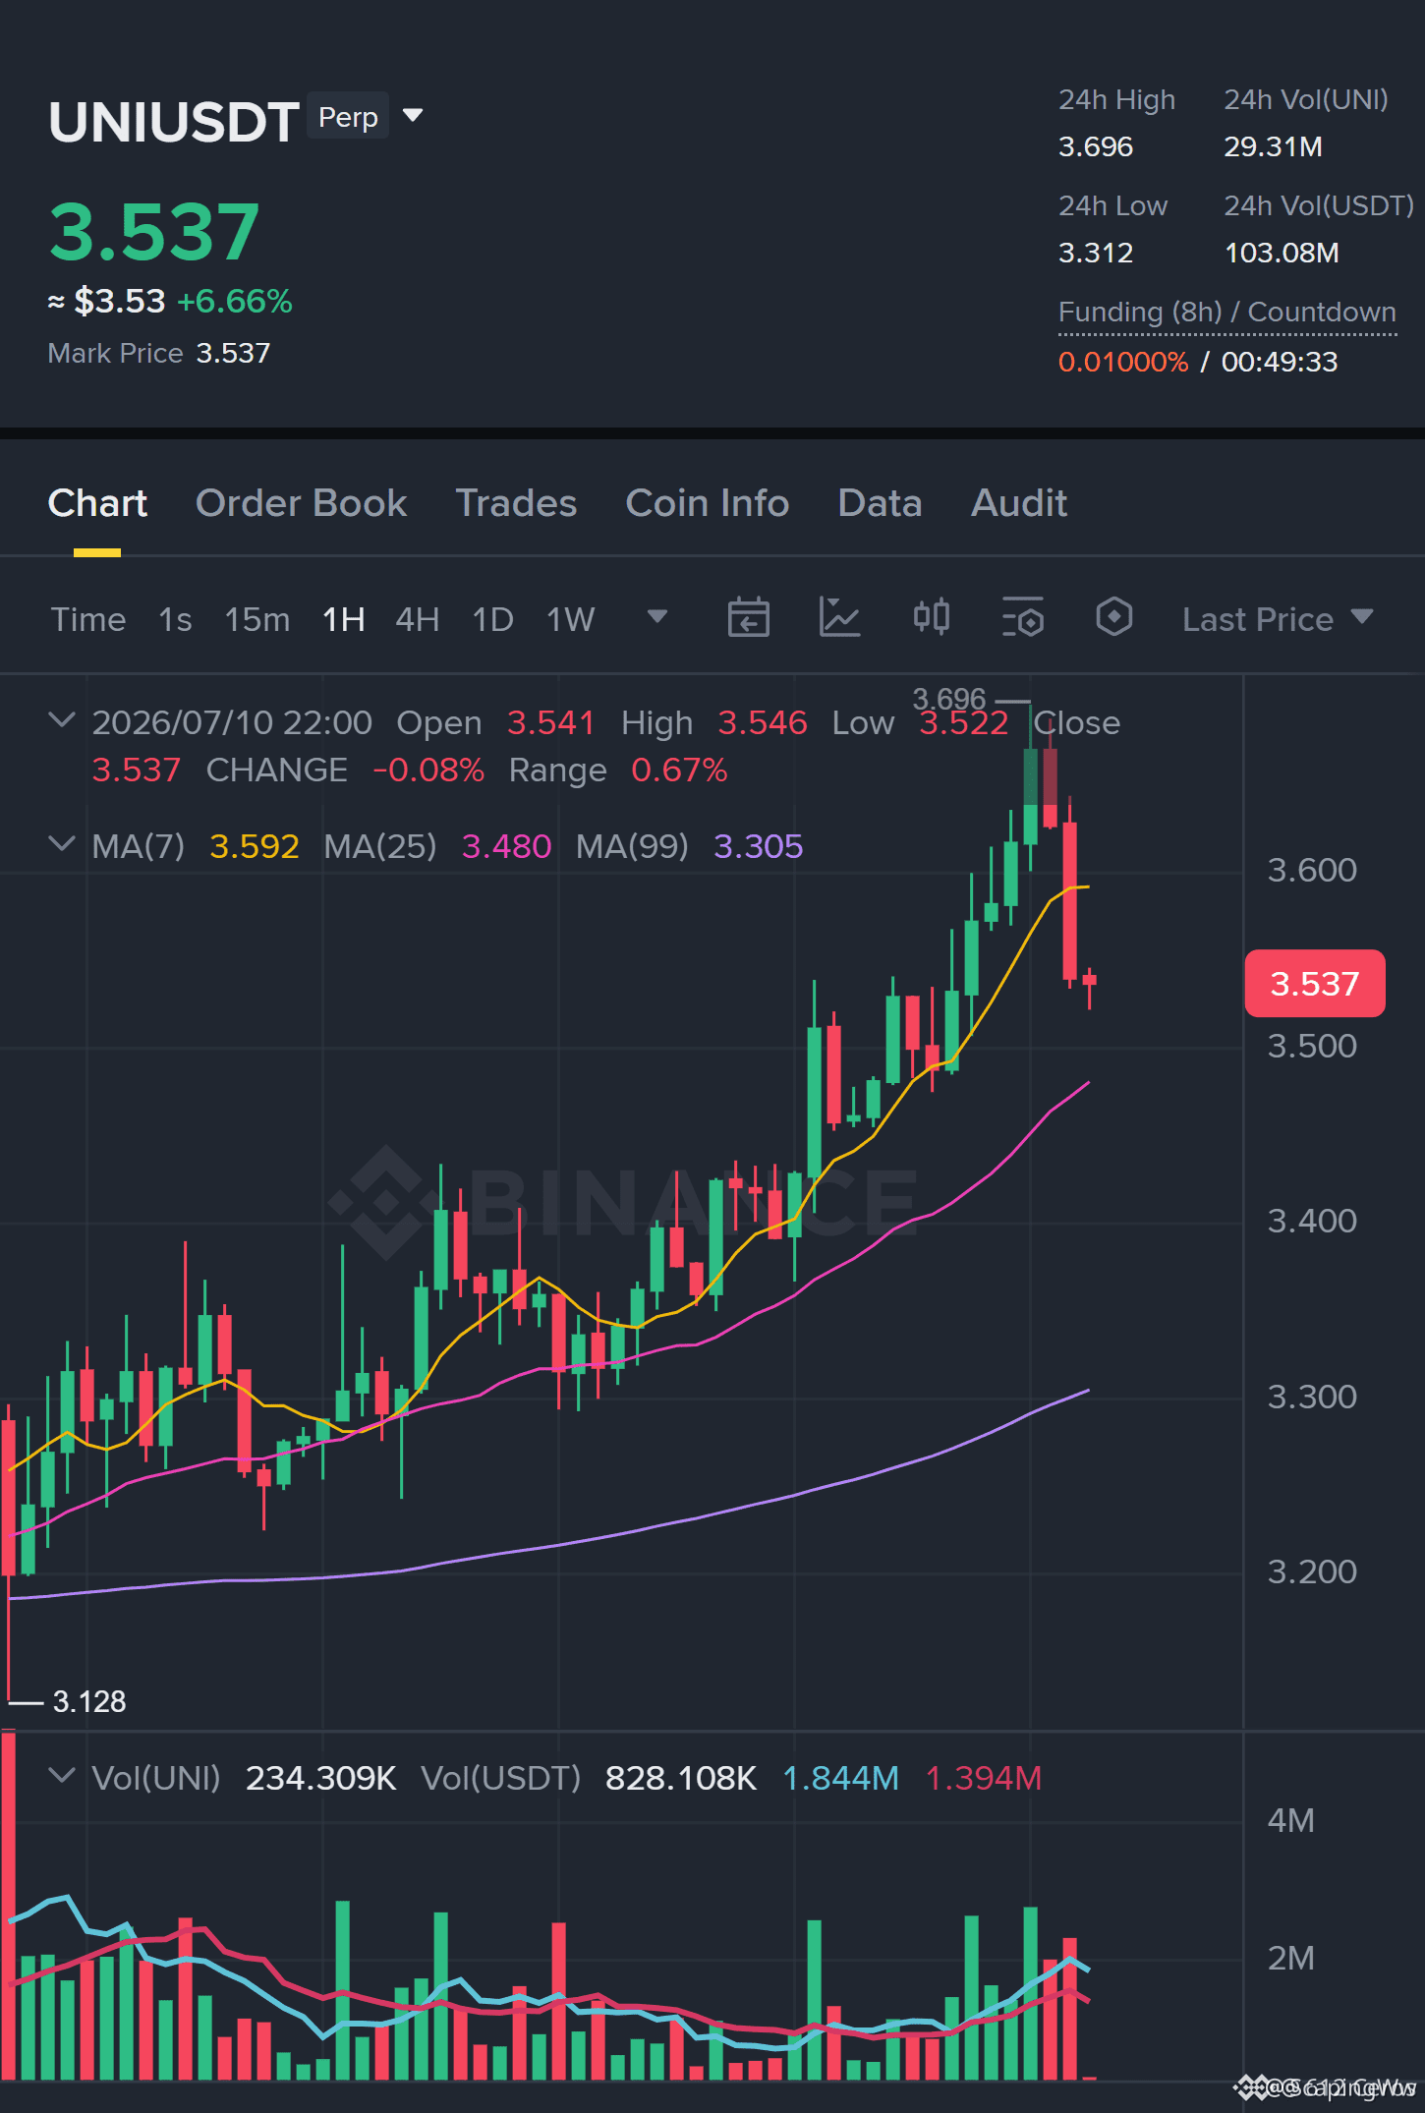The width and height of the screenshot is (1425, 2113).
Task: Select the 1D interval
Action: point(493,619)
